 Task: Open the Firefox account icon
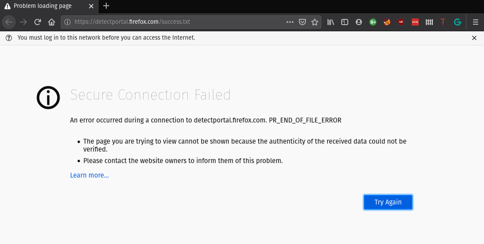(359, 22)
